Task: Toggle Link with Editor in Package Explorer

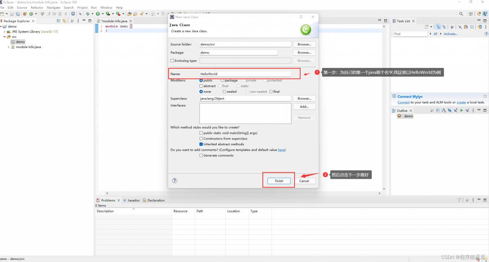Action: click(x=64, y=21)
